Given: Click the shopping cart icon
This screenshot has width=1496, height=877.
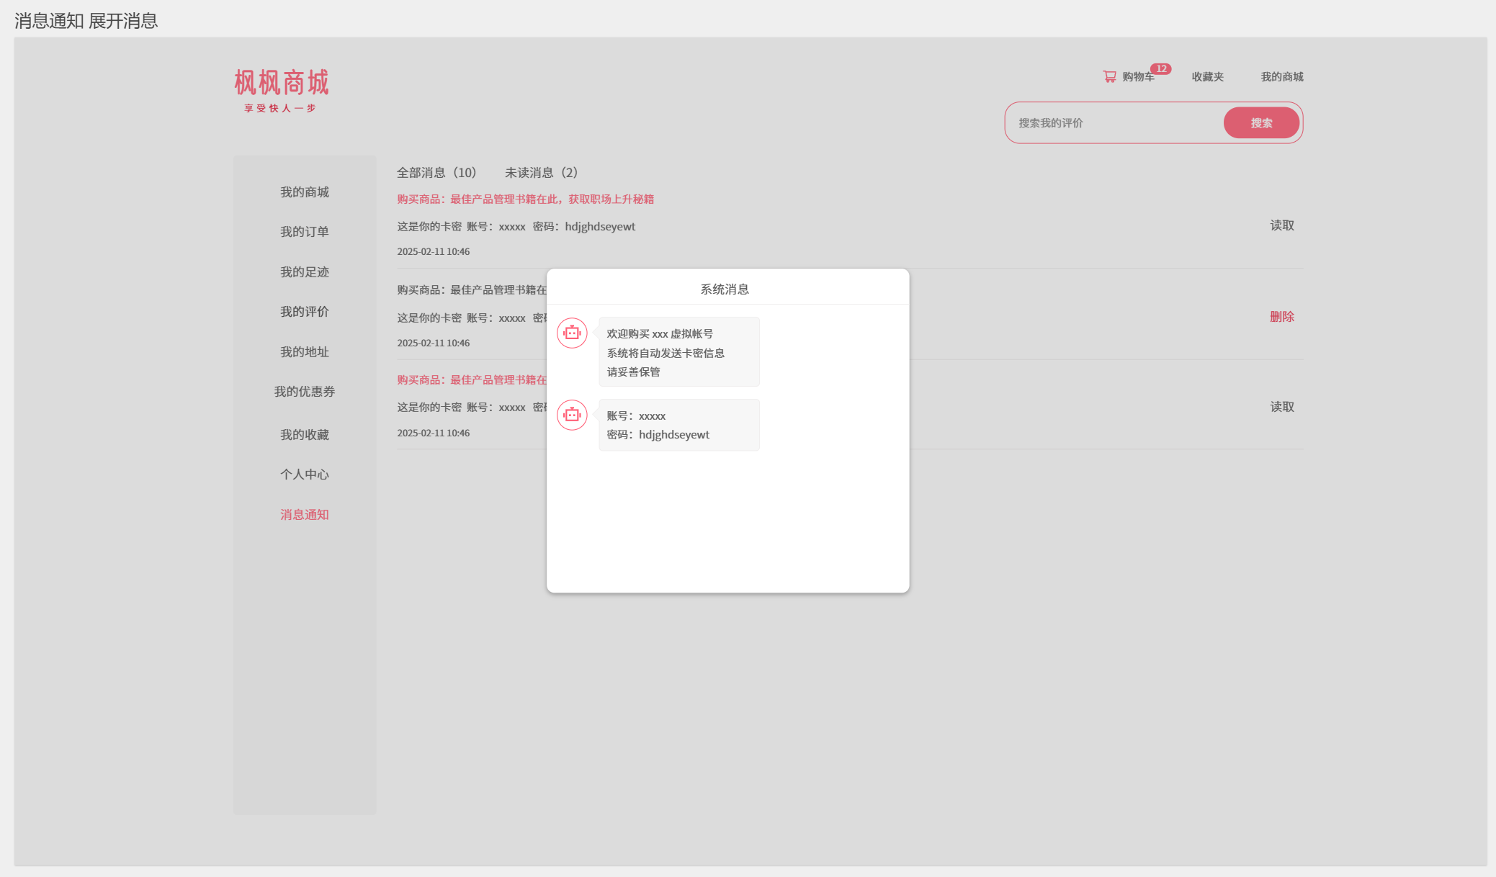Looking at the screenshot, I should (x=1109, y=76).
